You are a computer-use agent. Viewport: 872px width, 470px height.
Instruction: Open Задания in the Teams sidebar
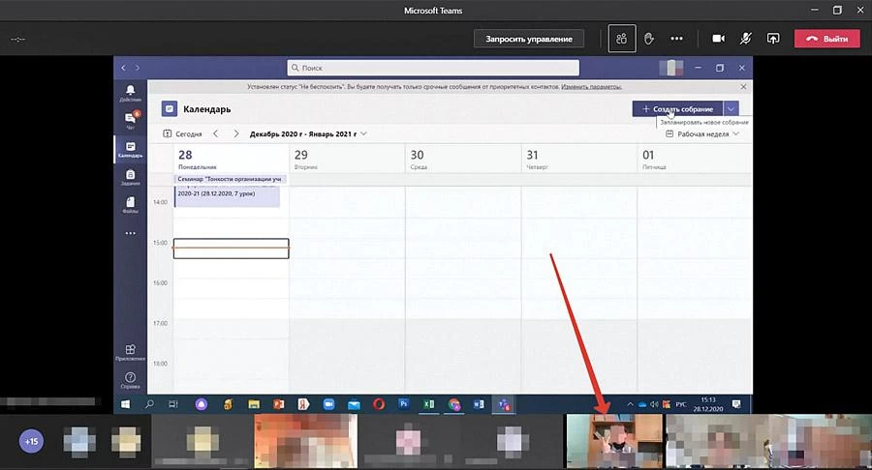pyautogui.click(x=130, y=177)
